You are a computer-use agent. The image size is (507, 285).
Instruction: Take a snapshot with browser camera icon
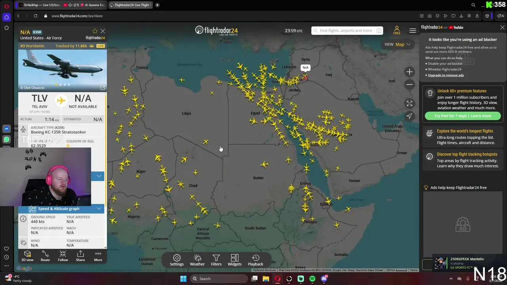point(430,16)
